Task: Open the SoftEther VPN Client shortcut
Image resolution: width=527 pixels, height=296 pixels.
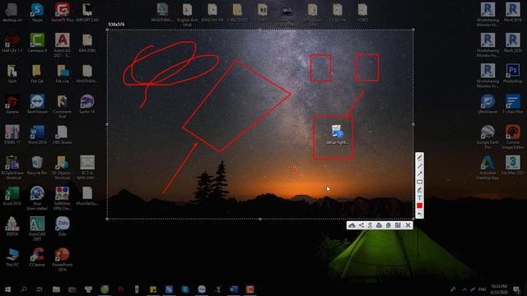Action: click(x=63, y=198)
